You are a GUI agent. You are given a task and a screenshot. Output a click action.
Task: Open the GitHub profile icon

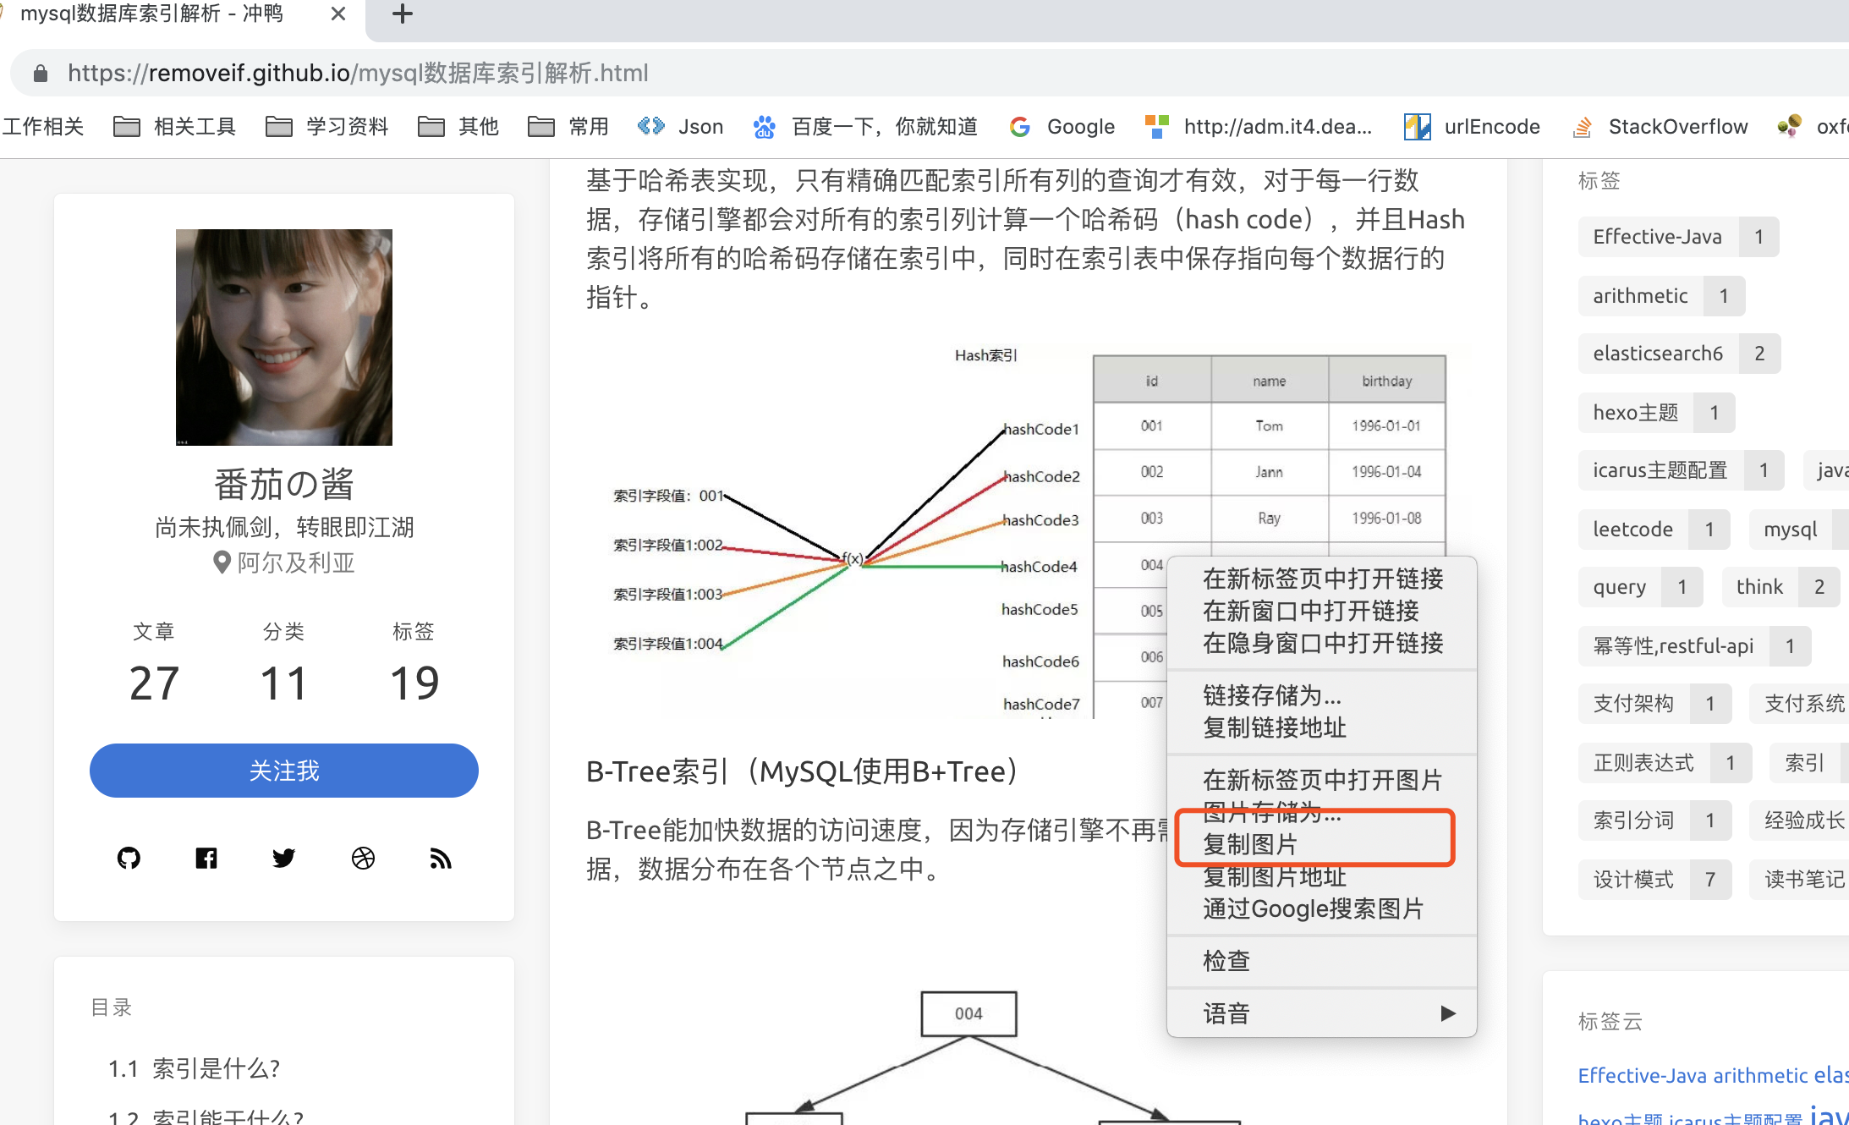(129, 859)
